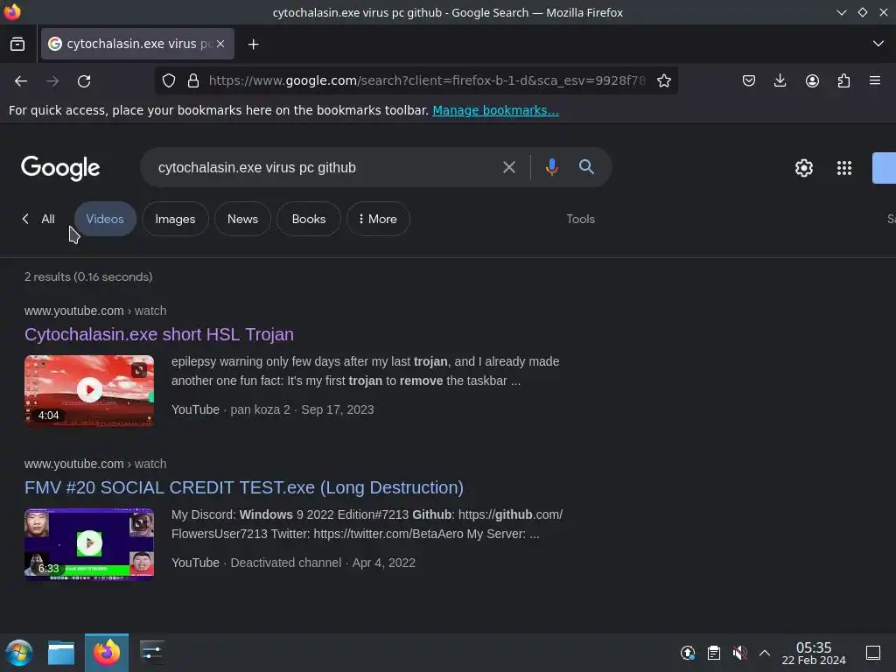Switch to Books results
Viewport: 896px width, 672px height.
pyautogui.click(x=309, y=219)
